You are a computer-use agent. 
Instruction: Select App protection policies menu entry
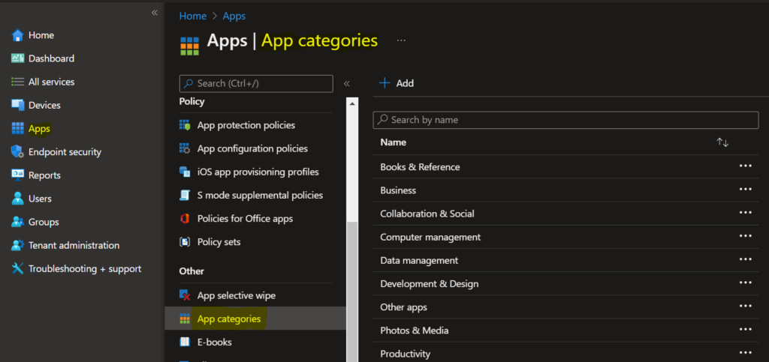point(246,125)
